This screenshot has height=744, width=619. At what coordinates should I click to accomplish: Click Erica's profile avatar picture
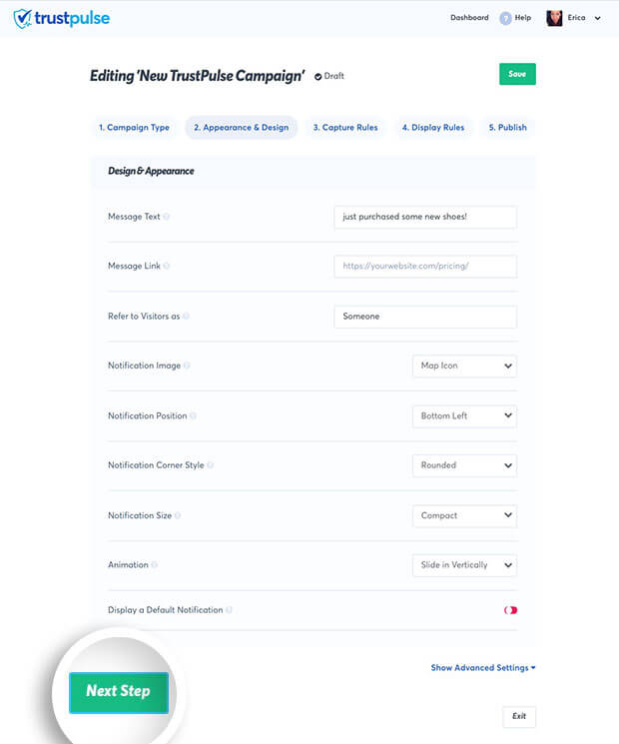pyautogui.click(x=554, y=18)
